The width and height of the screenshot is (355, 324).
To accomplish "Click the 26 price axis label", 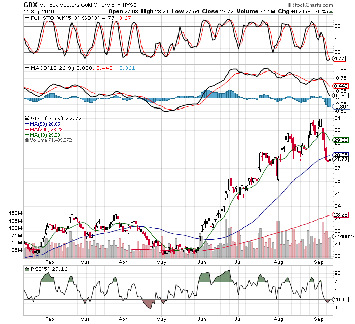I will tap(337, 181).
